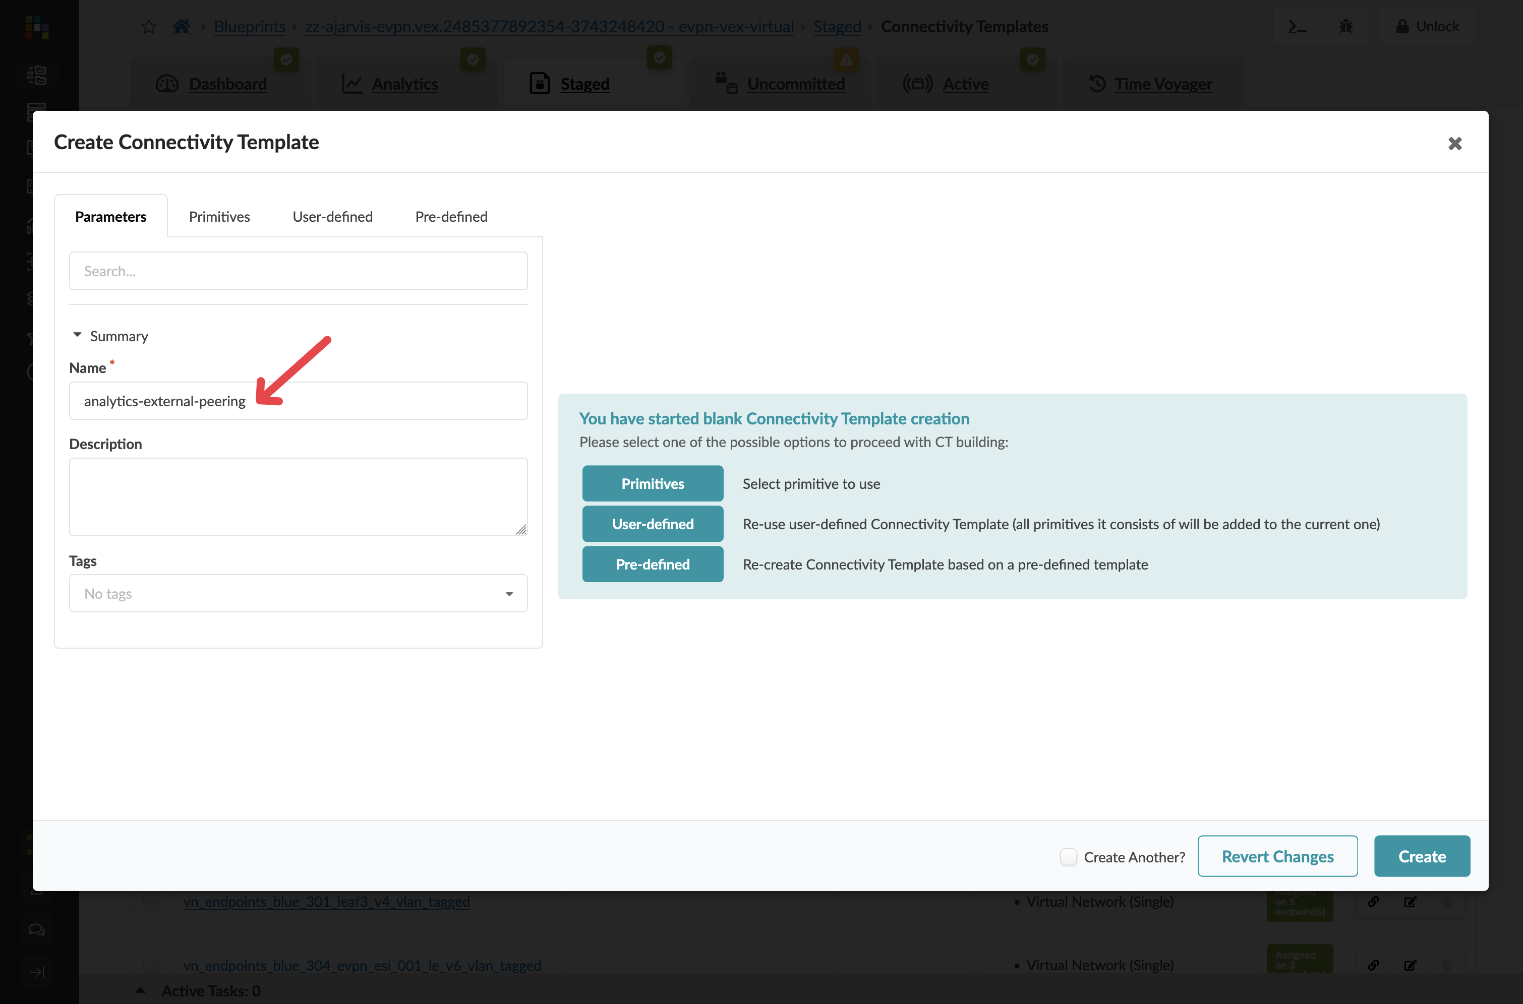The width and height of the screenshot is (1523, 1004).
Task: Open the CLI terminal icon button
Action: (x=1298, y=27)
